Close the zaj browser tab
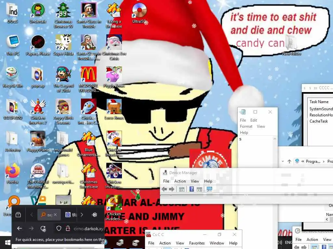This screenshot has height=249, width=333. [x=55, y=215]
